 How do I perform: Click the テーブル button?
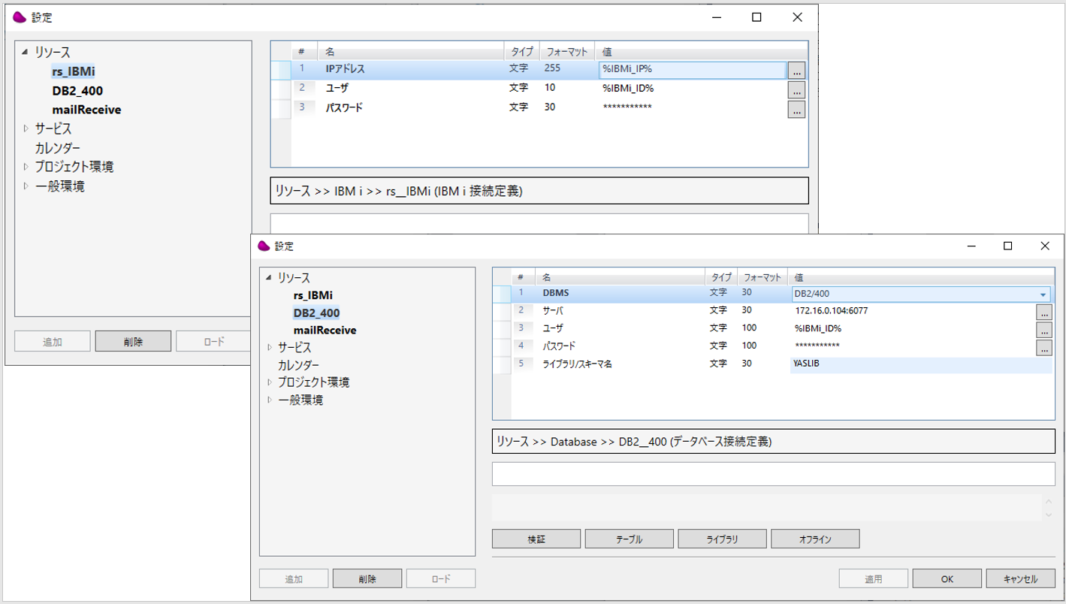[629, 539]
